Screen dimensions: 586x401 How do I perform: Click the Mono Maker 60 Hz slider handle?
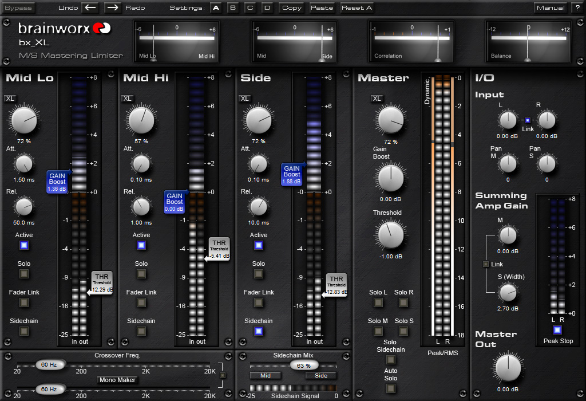tap(50, 390)
